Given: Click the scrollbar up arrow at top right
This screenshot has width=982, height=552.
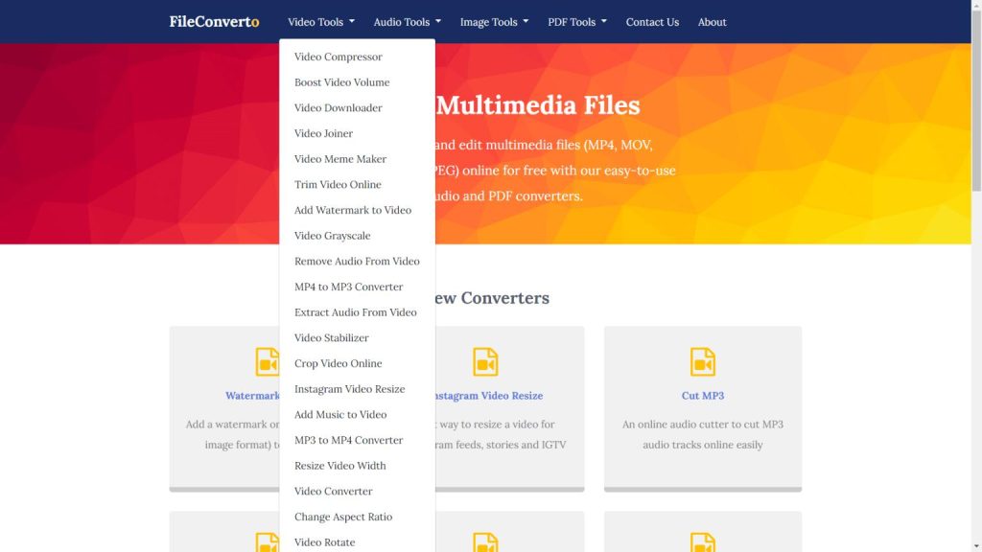Looking at the screenshot, I should click(976, 6).
